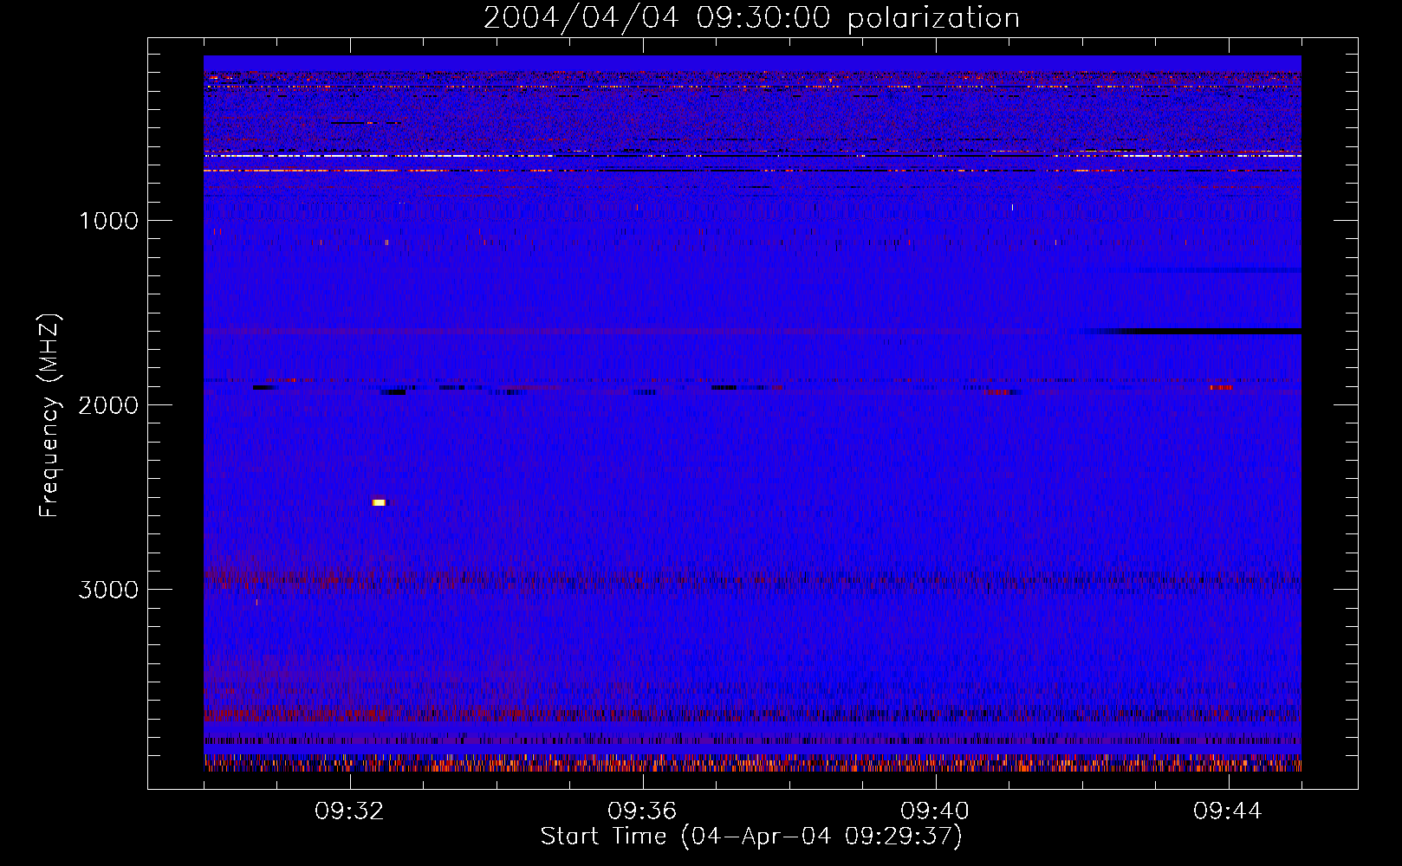Click the 3000 frequency axis label
The height and width of the screenshot is (866, 1402).
(108, 590)
